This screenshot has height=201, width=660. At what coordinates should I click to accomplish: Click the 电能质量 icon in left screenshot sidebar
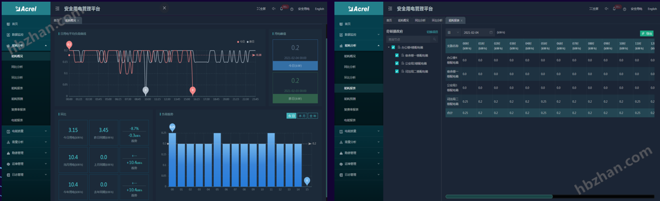click(x=8, y=132)
